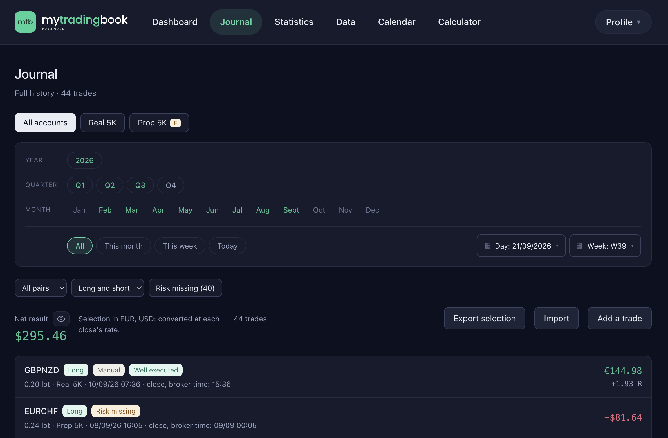Open the GBPNZD trade entry
Screen dimensions: 668x438
point(333,377)
